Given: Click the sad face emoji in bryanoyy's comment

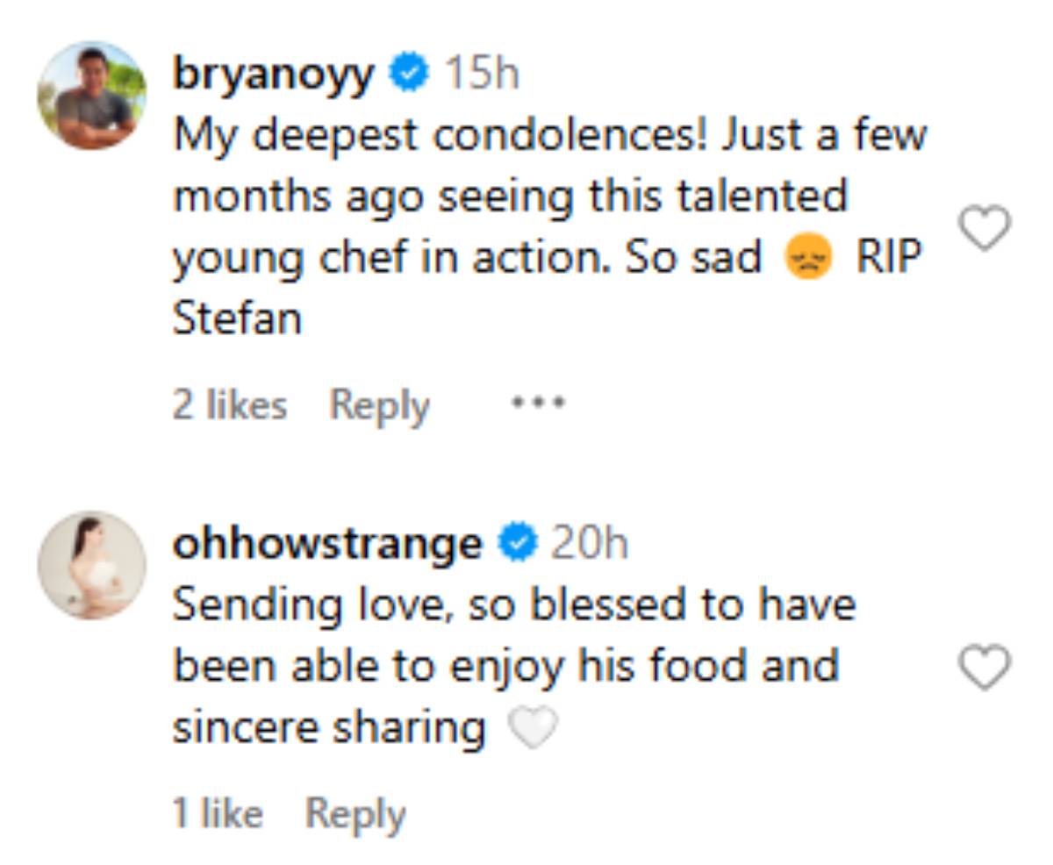Looking at the screenshot, I should click(808, 260).
